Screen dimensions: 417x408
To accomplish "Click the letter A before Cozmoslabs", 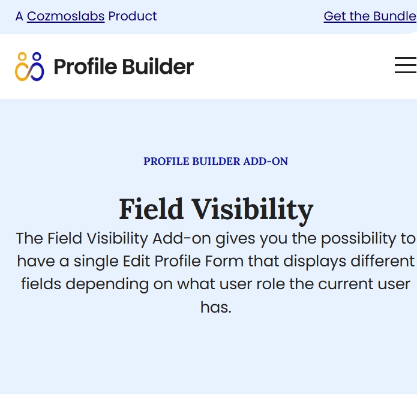I will pyautogui.click(x=19, y=16).
